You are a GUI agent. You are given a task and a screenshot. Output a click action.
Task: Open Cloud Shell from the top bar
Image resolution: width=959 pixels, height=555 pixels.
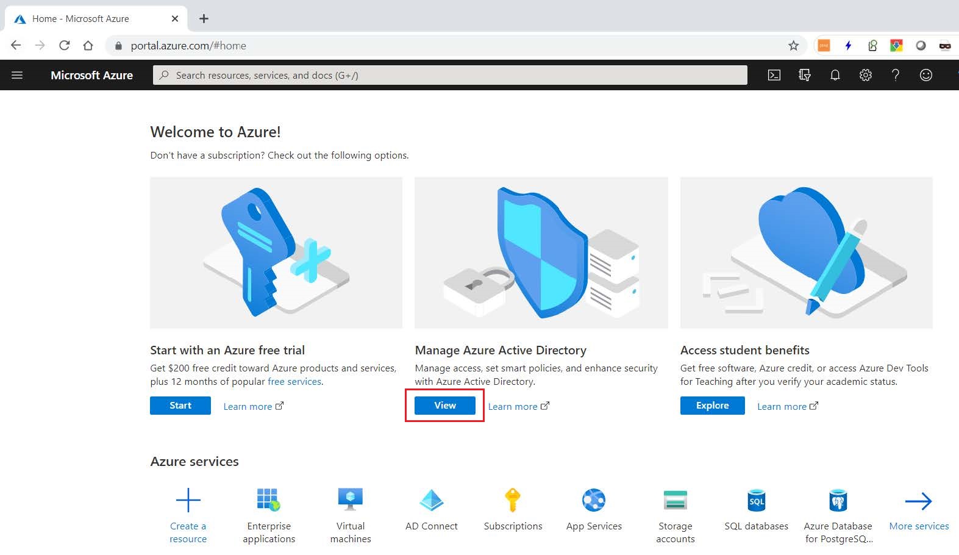[x=774, y=75]
